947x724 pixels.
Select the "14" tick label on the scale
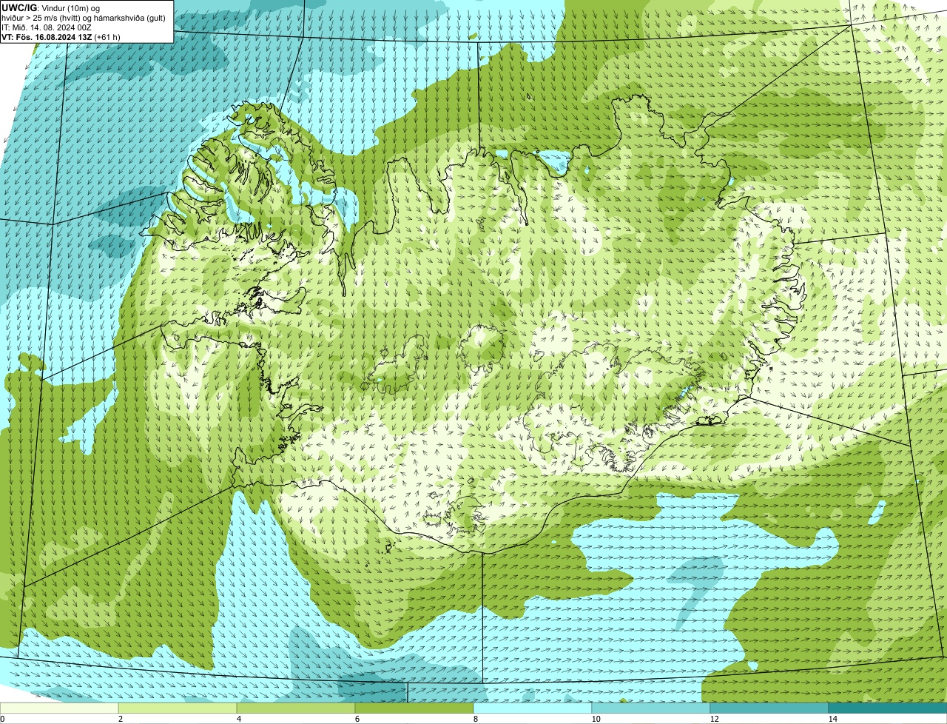[832, 719]
